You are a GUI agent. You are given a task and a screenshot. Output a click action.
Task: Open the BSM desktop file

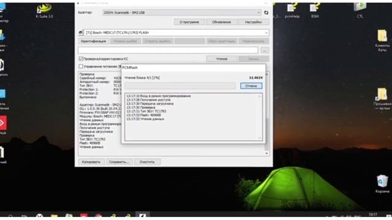coord(315,11)
